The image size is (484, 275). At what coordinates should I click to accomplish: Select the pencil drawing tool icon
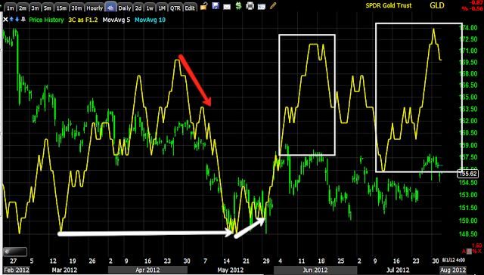pyautogui.click(x=273, y=6)
